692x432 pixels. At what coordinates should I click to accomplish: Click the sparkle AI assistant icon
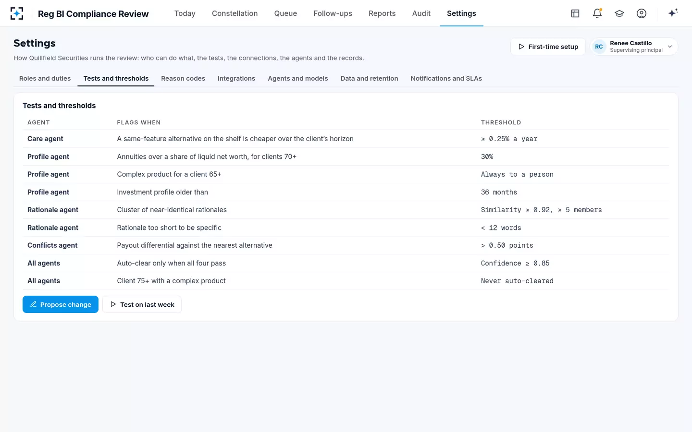point(673,13)
